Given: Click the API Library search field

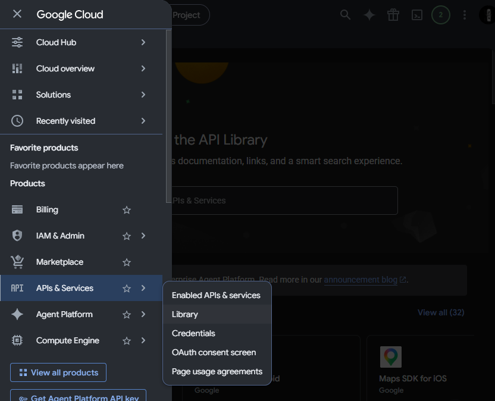Looking at the screenshot, I should point(284,200).
